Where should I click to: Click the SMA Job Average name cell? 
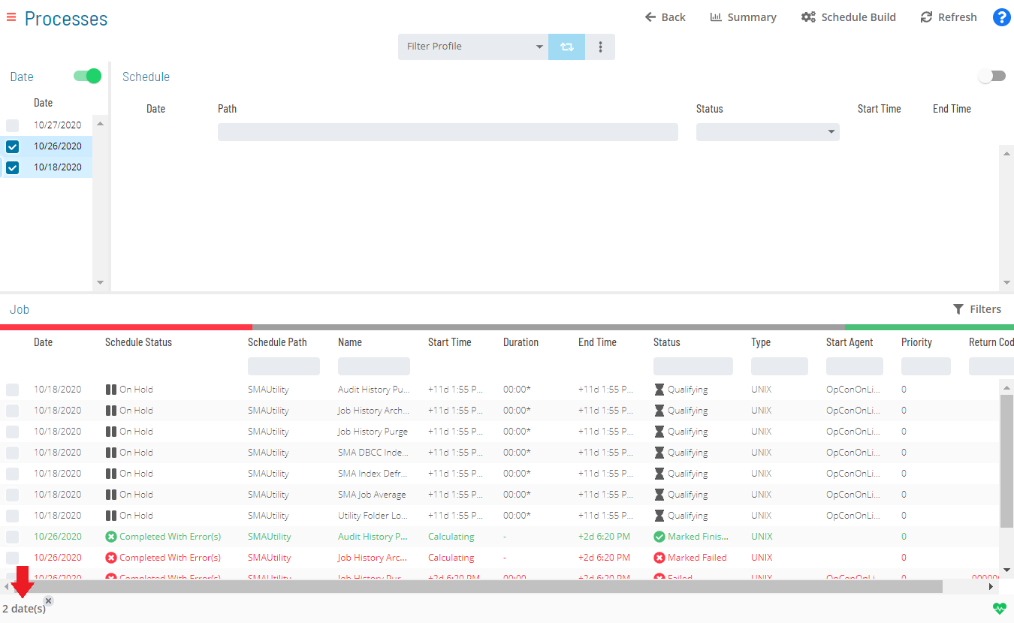point(372,495)
